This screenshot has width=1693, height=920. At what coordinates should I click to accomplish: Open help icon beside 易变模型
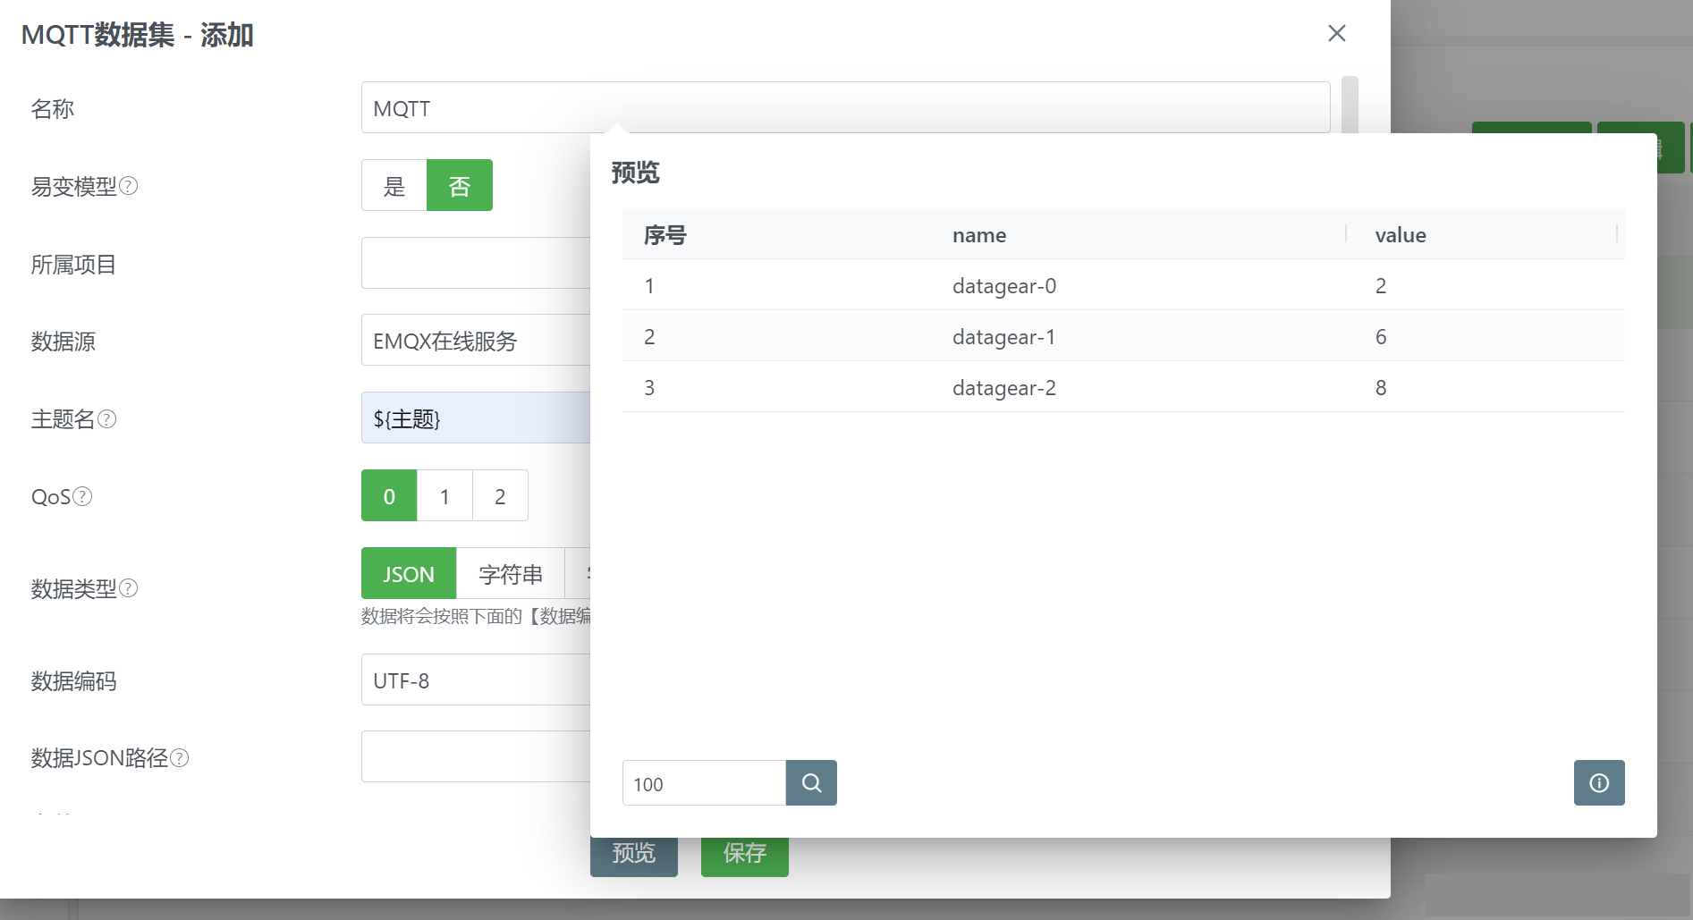click(129, 186)
